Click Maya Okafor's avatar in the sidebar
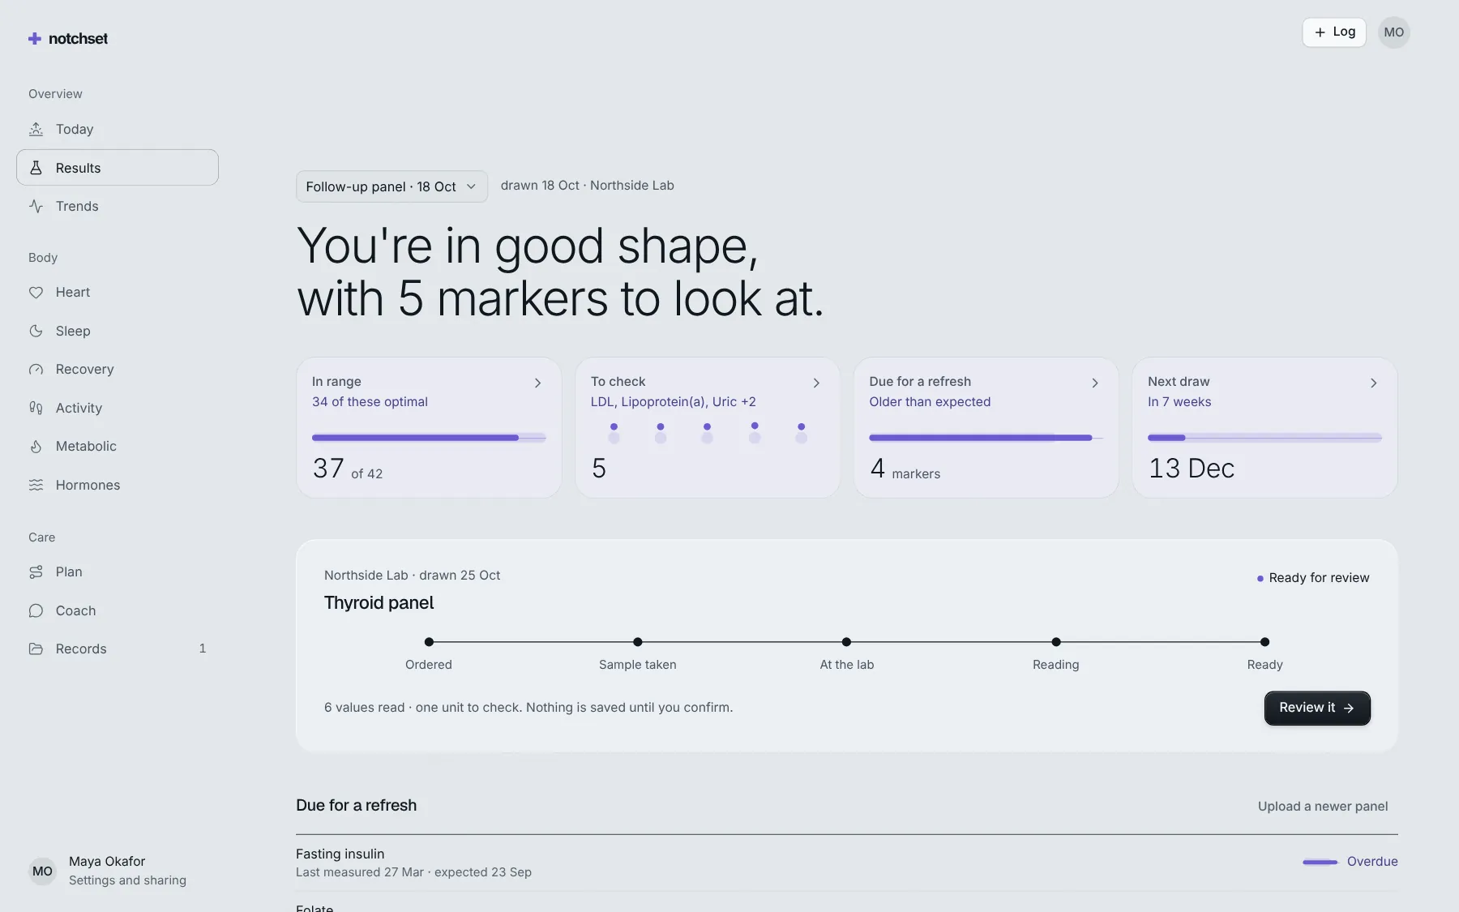 tap(42, 871)
